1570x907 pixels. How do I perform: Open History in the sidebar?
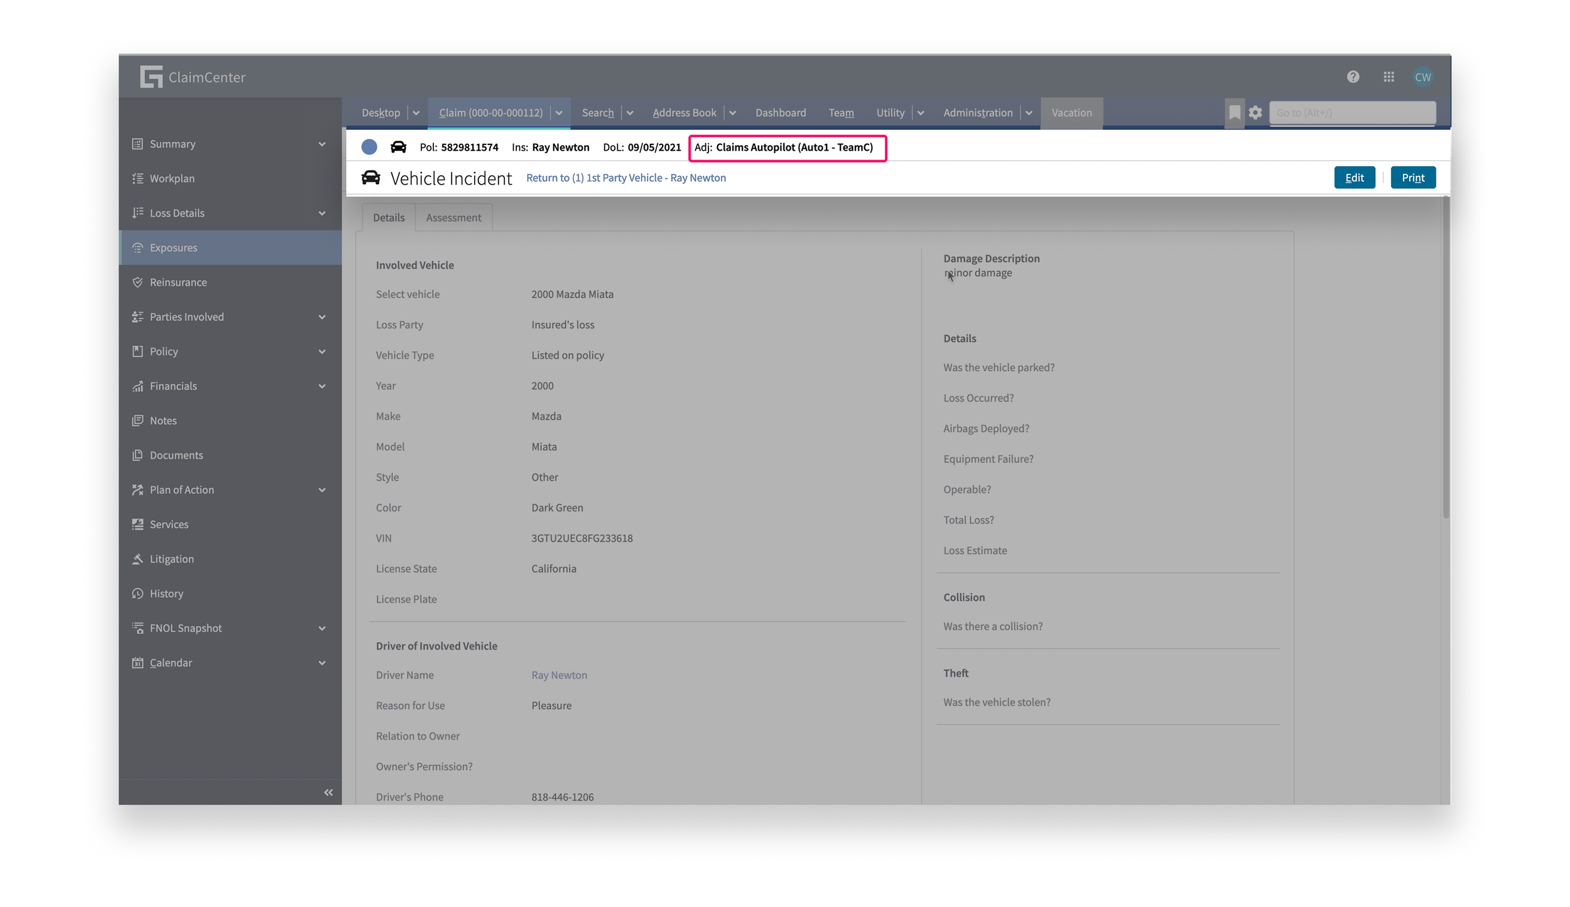pos(166,593)
